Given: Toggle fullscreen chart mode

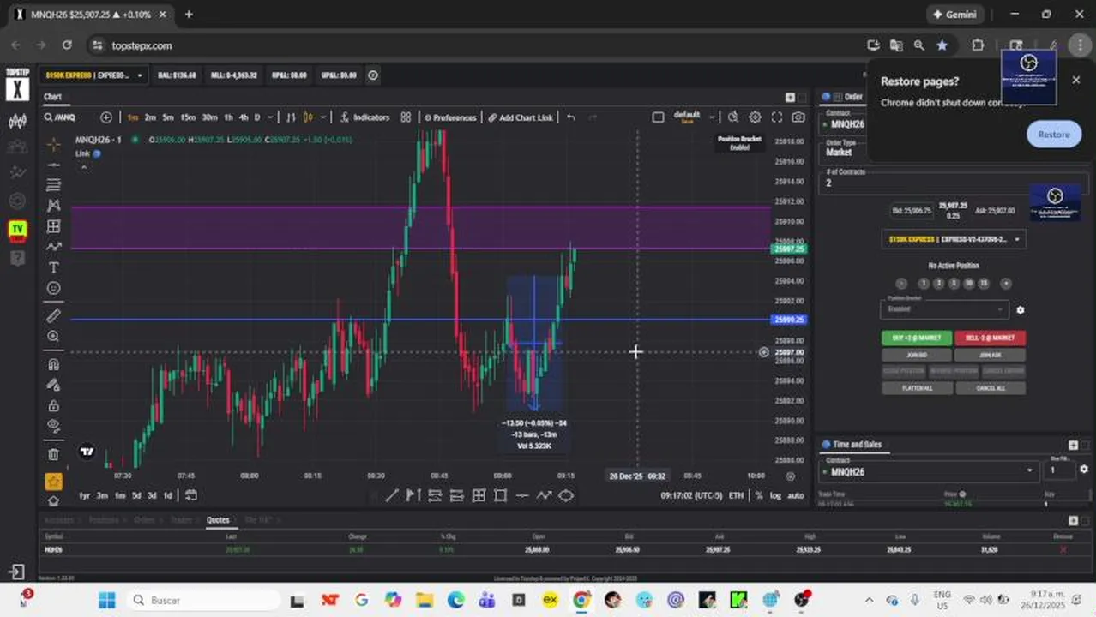Looking at the screenshot, I should (x=777, y=117).
